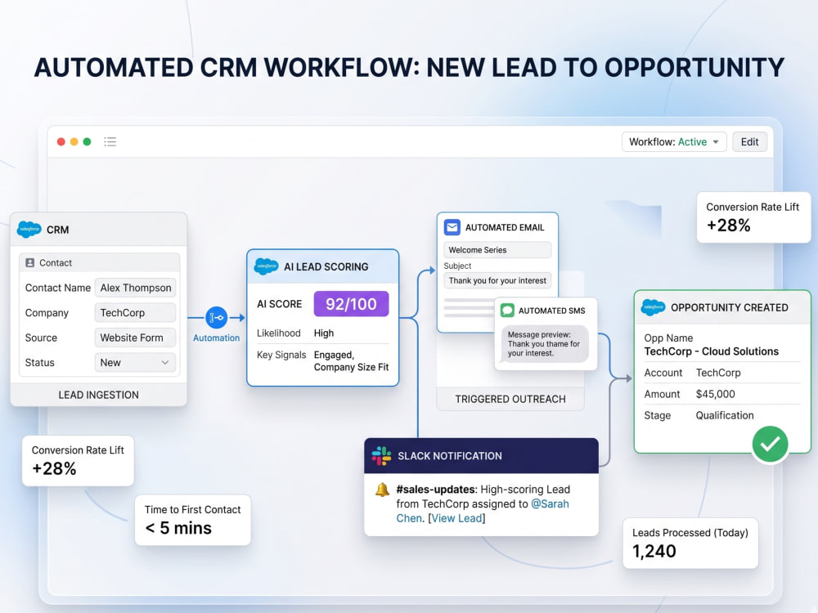The image size is (818, 613).
Task: Click the Triggered Outreach label
Action: (510, 400)
